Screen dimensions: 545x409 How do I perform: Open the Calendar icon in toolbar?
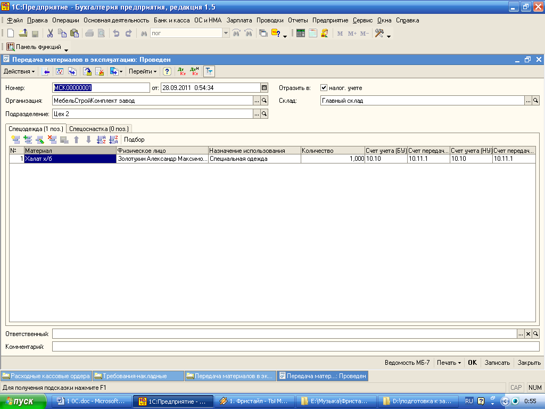pyautogui.click(x=313, y=33)
